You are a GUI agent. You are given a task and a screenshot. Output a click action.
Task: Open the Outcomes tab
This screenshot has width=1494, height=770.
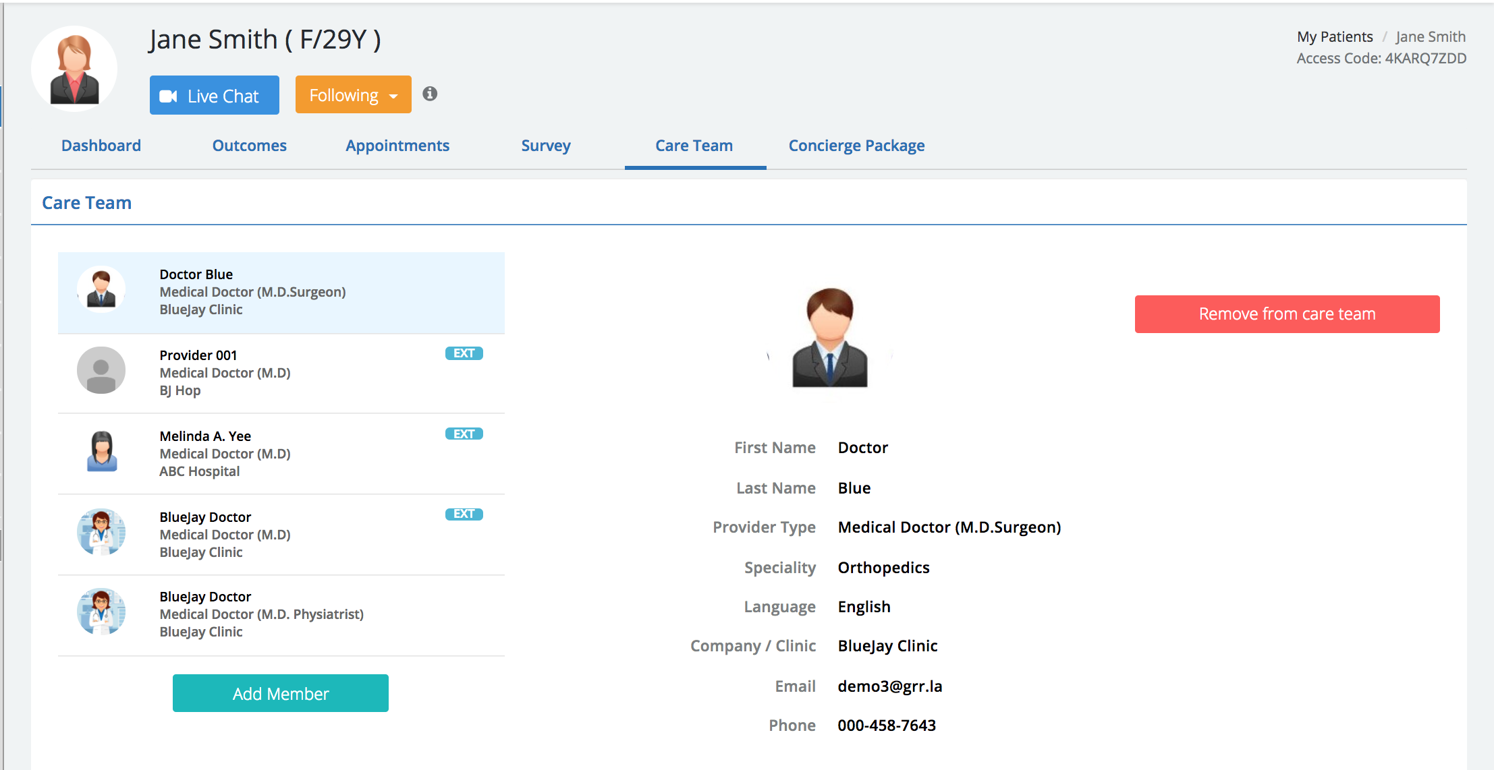[x=249, y=146]
